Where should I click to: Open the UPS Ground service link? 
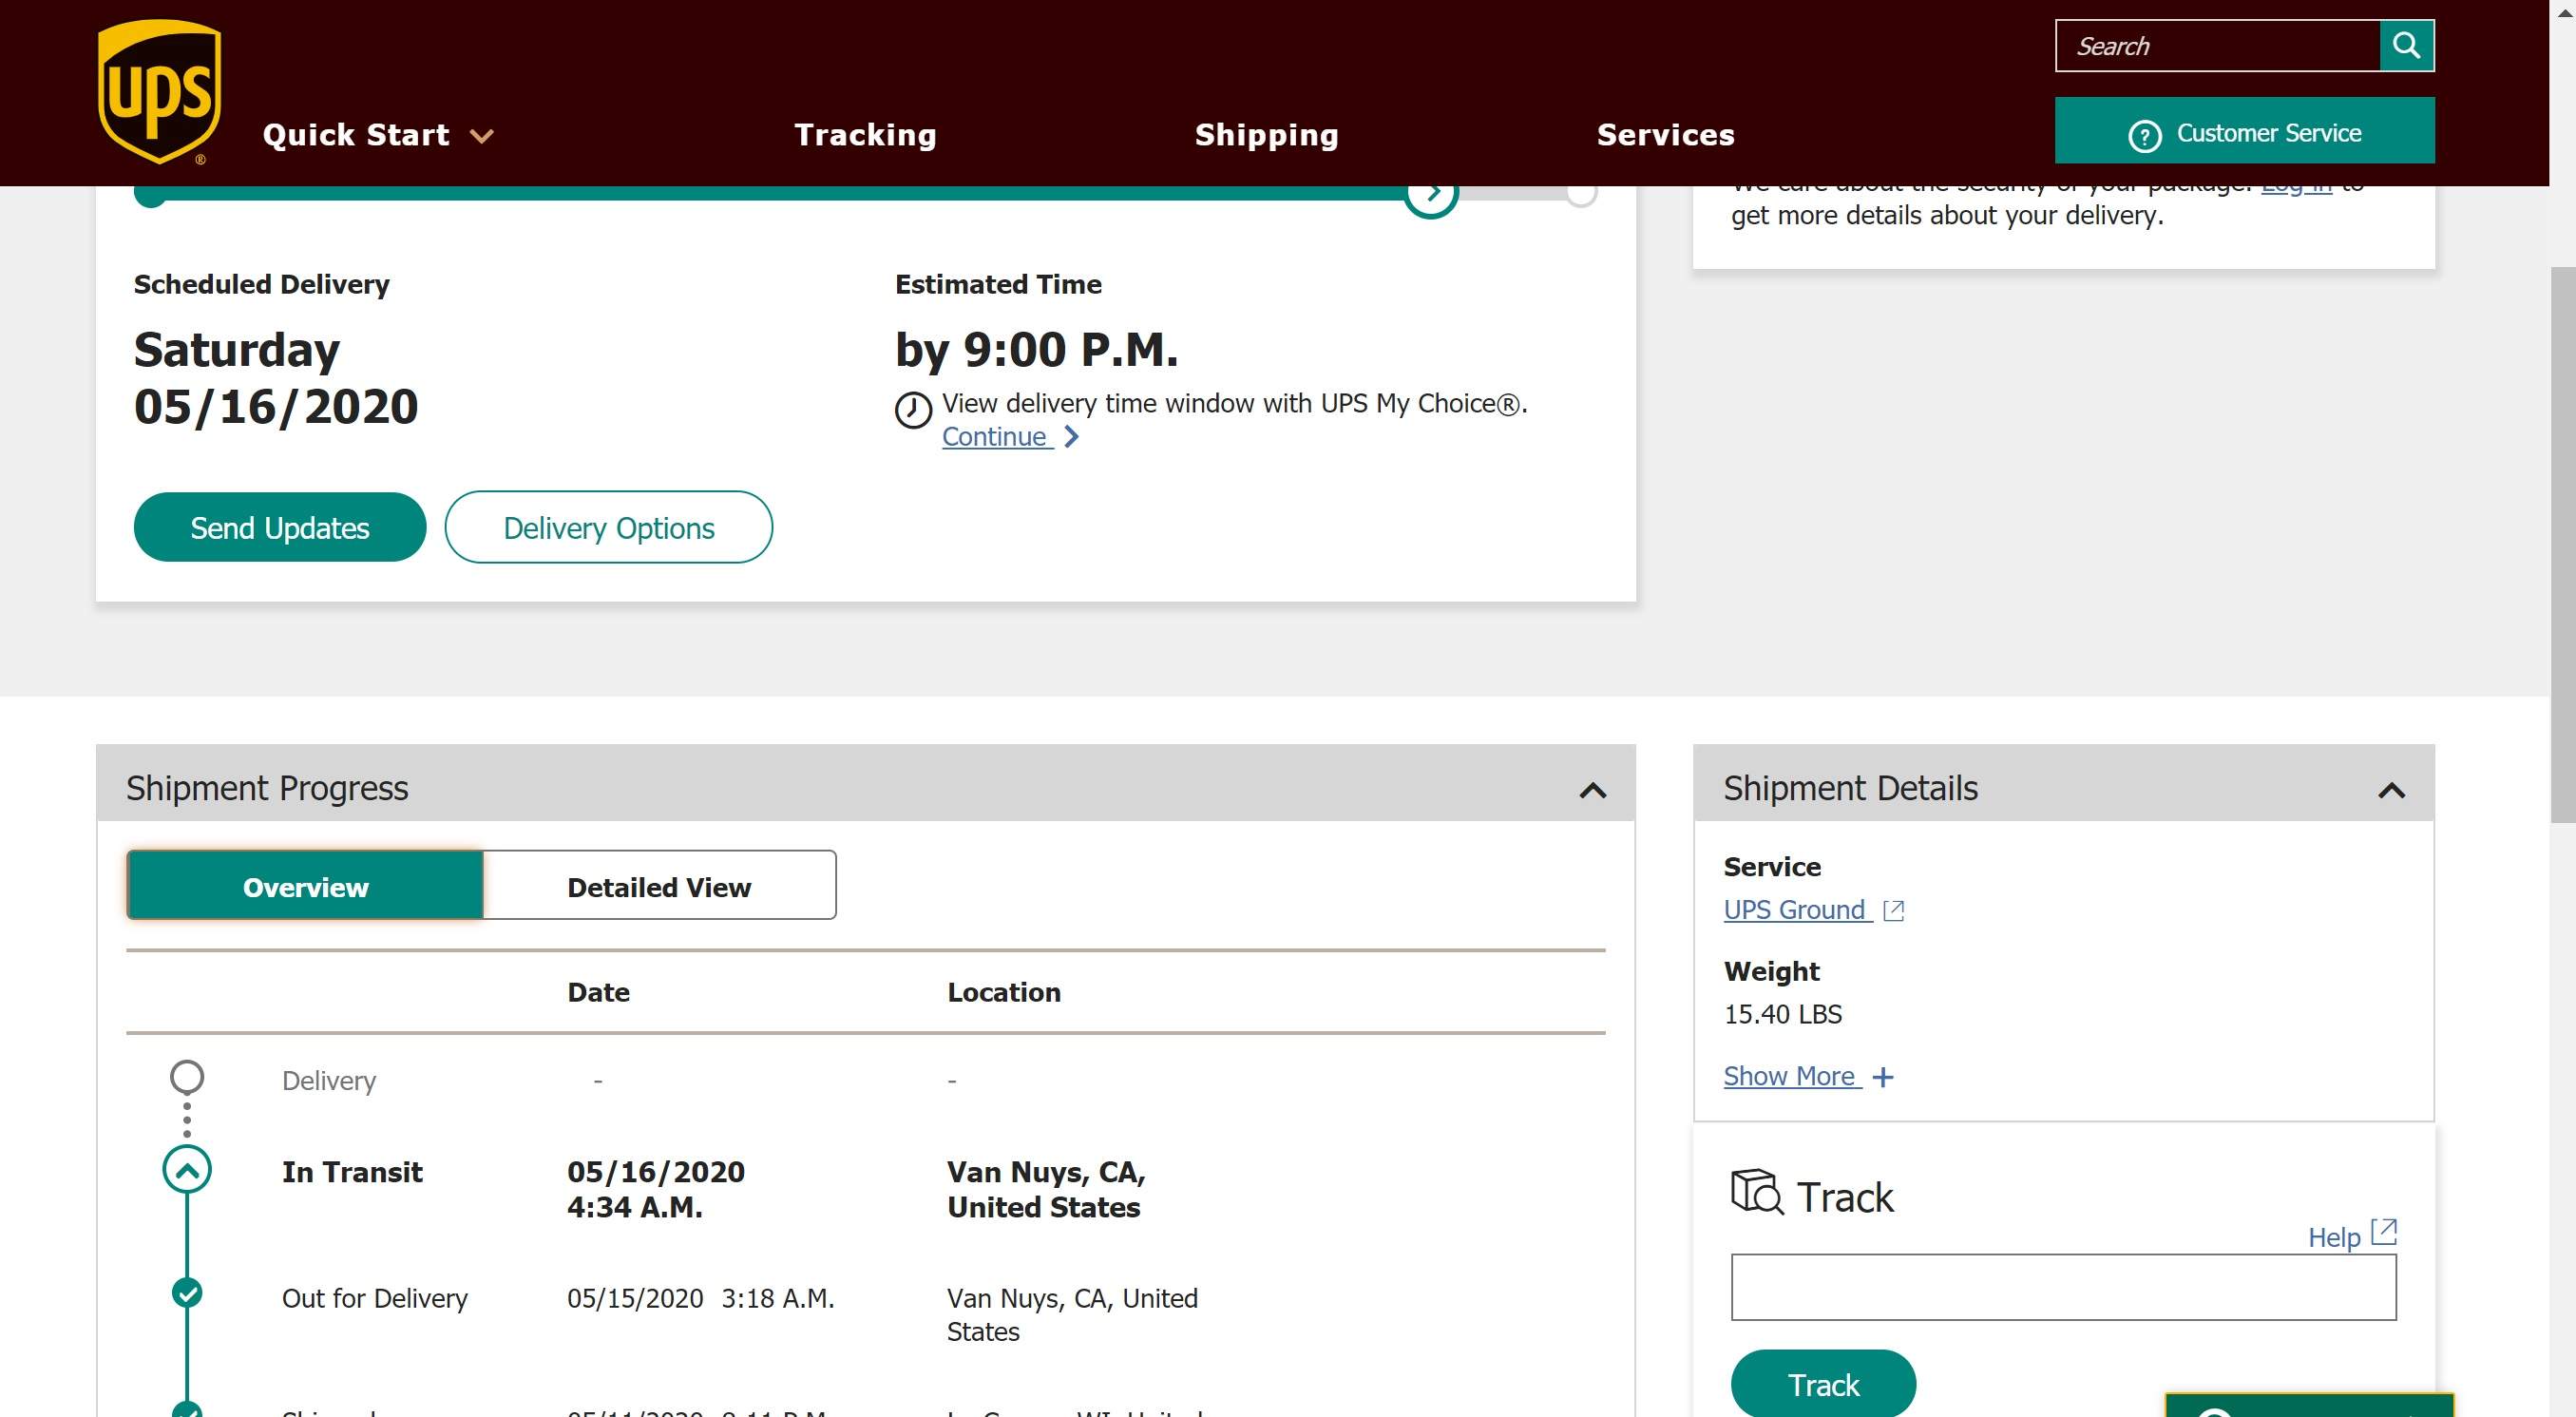1798,910
